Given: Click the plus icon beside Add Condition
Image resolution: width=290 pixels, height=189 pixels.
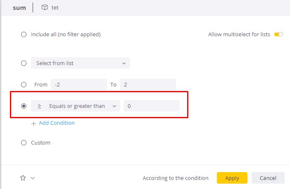Looking at the screenshot, I should click(34, 123).
